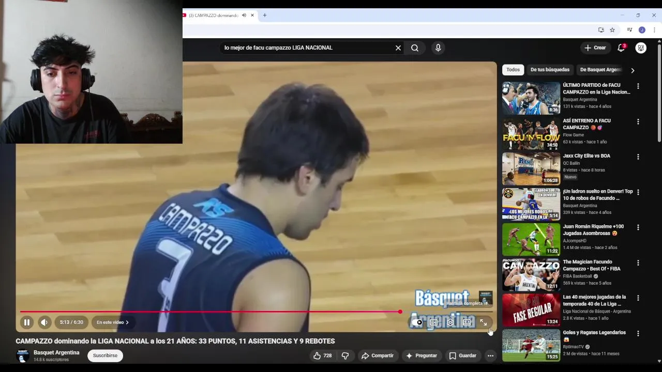
Task: Select the 'De tus búsquedas' chip
Action: 550,70
